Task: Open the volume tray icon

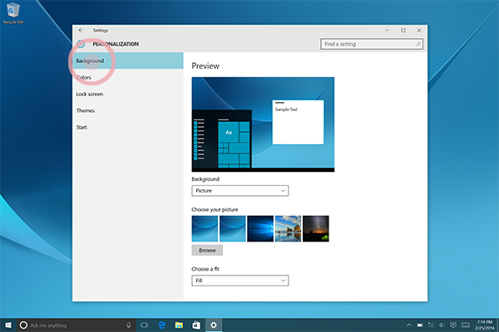Action: point(442,325)
